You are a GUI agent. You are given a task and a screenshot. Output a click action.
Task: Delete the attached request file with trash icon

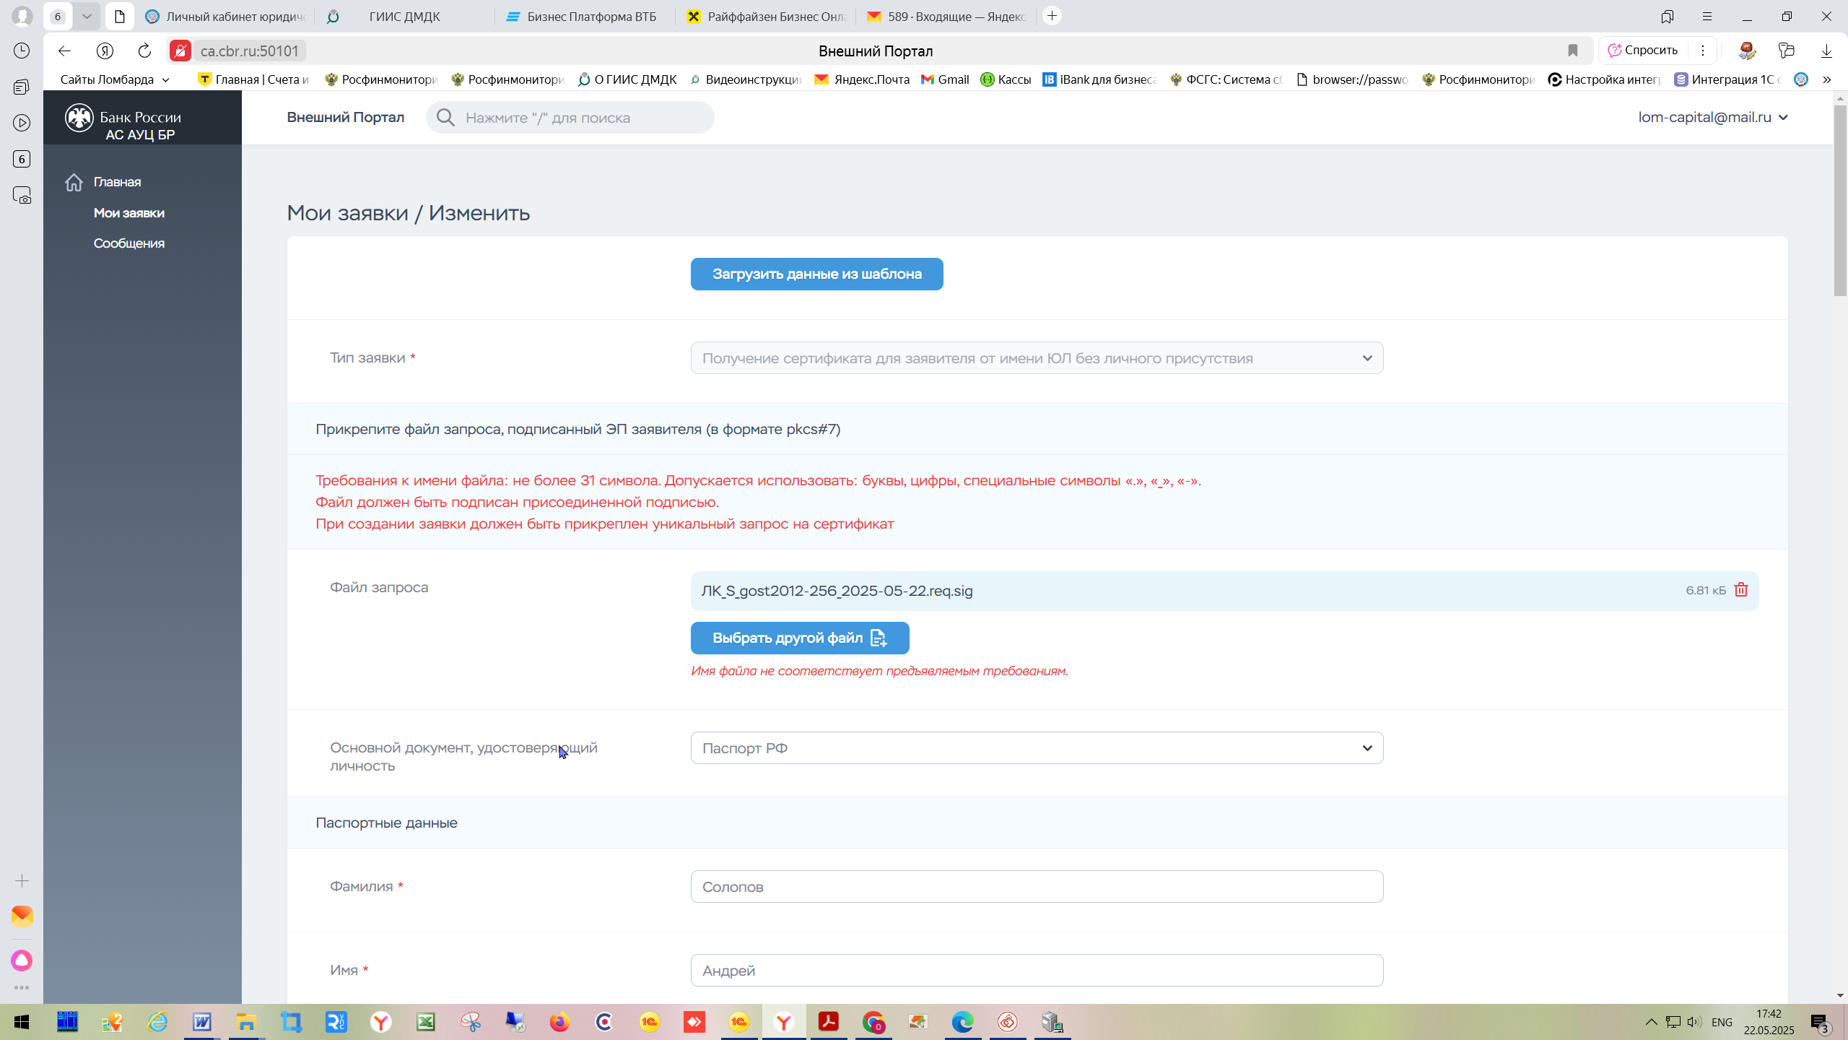1741,590
